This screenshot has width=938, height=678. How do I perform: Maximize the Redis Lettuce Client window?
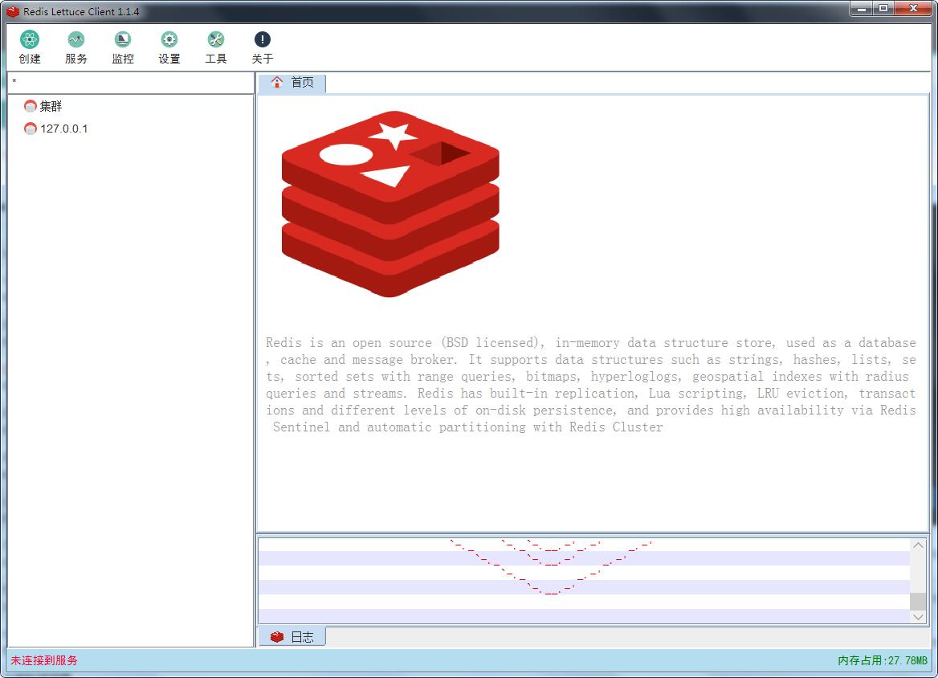(x=883, y=8)
